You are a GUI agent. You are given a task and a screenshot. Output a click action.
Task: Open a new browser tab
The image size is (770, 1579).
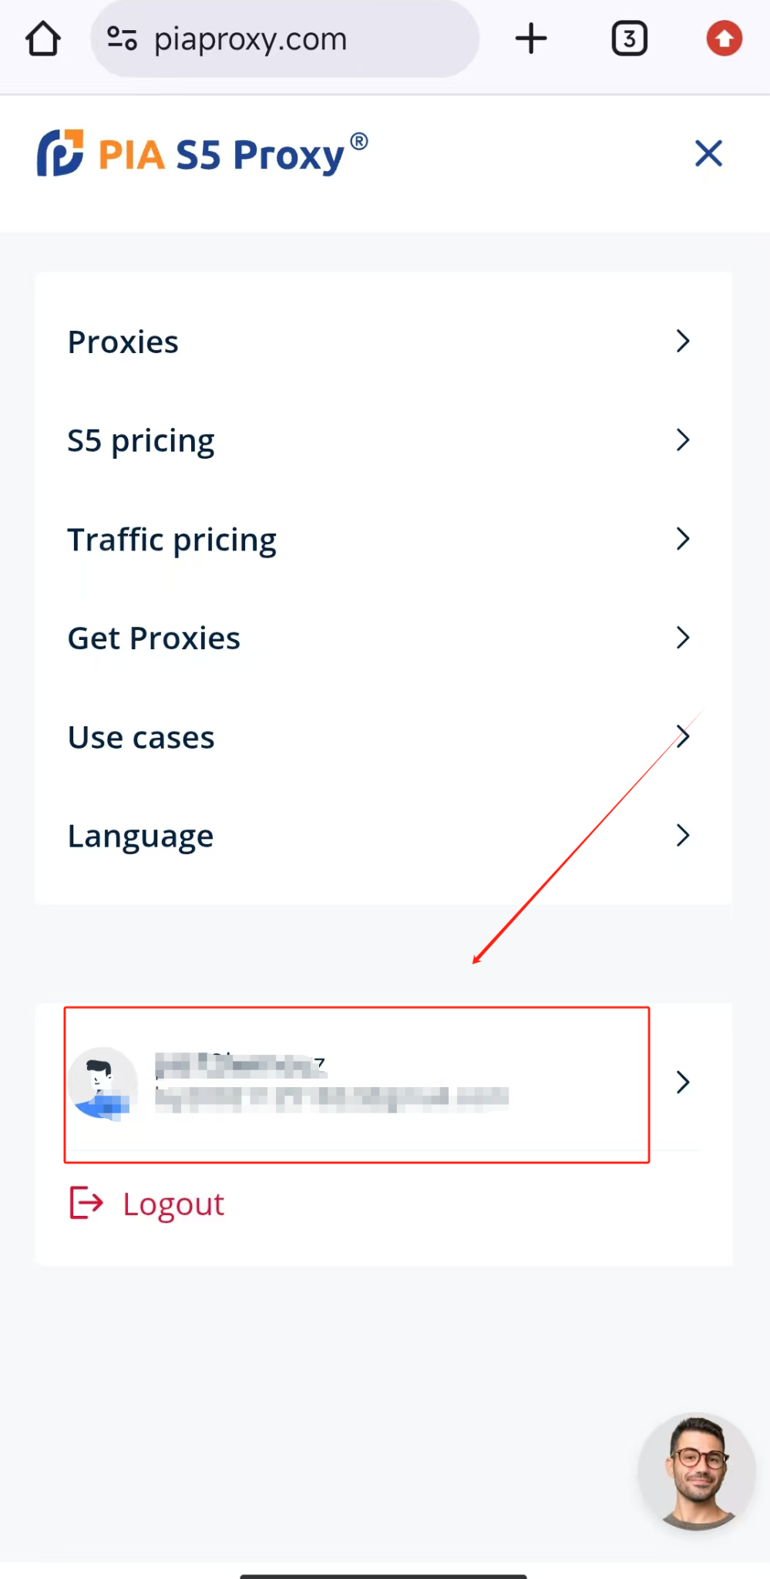tap(531, 39)
